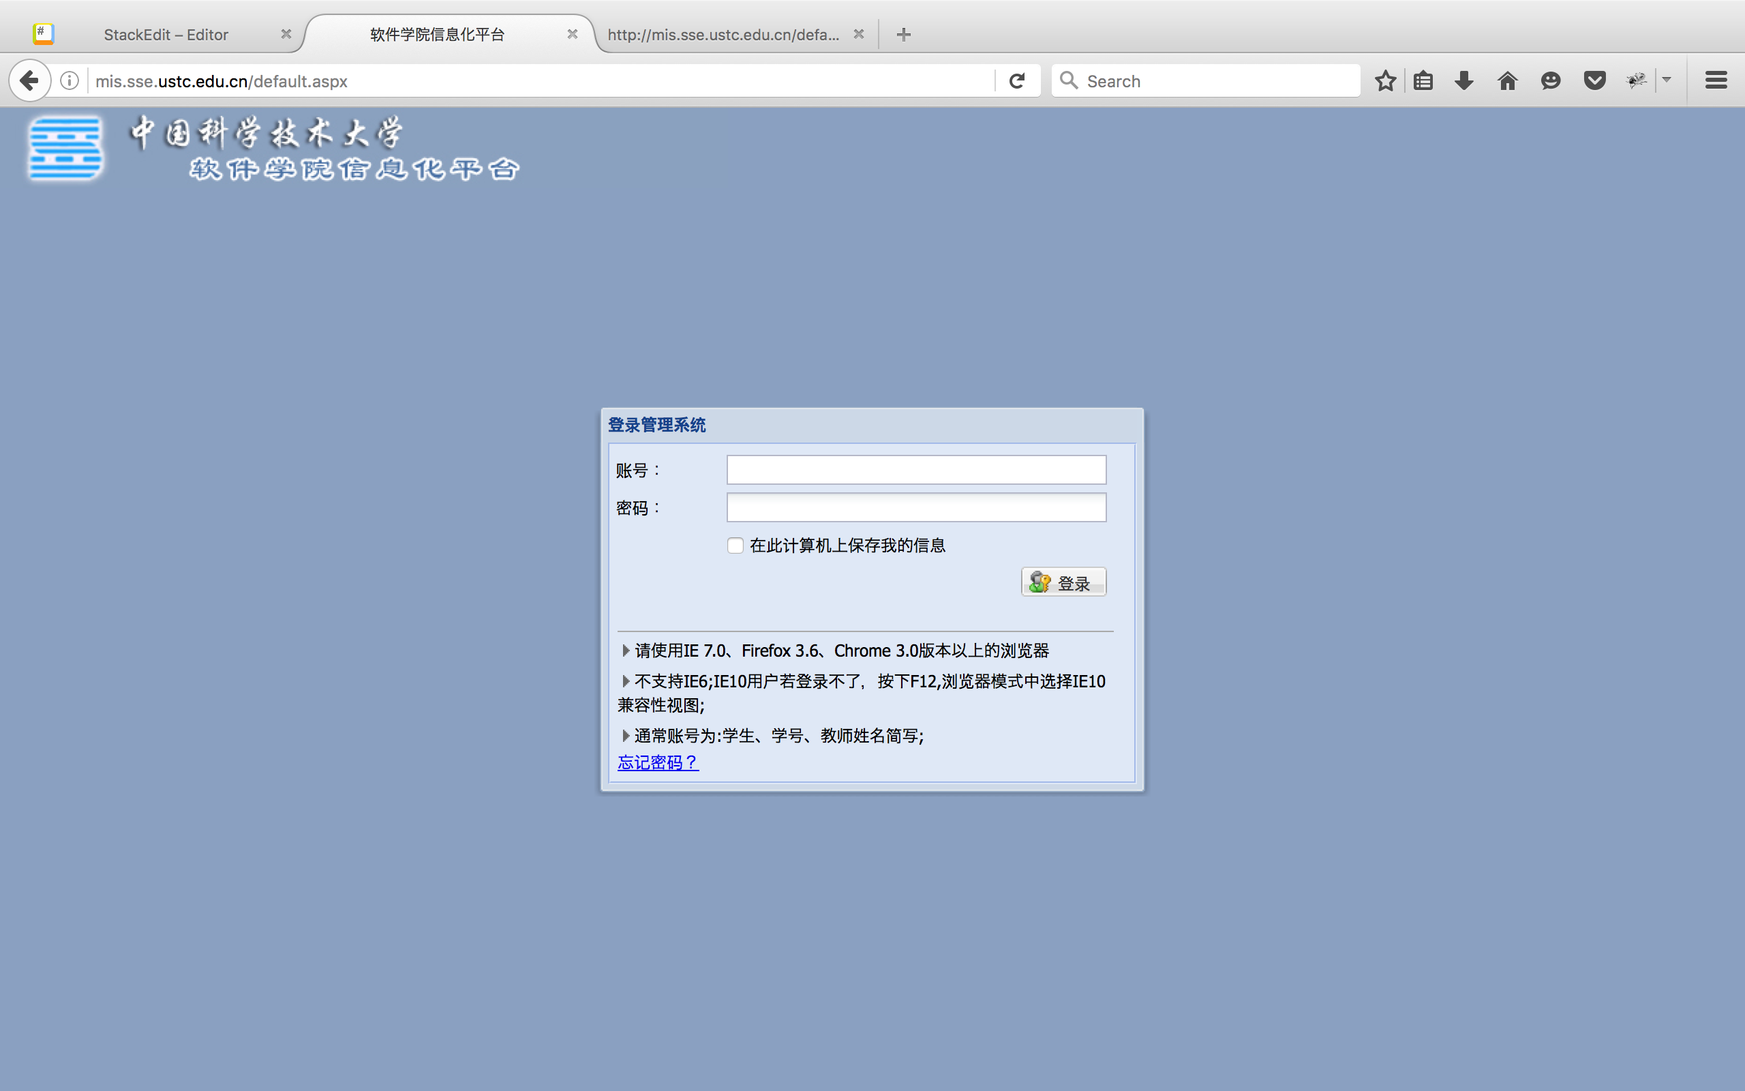Screen dimensions: 1745x1091
Task: Click the 登录 login button
Action: click(1063, 582)
